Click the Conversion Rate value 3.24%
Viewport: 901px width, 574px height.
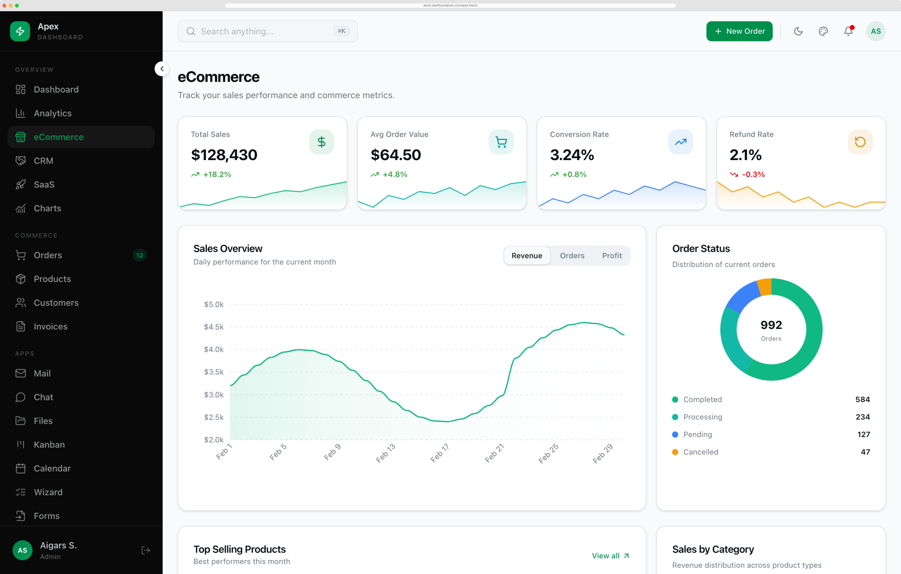pyautogui.click(x=572, y=155)
